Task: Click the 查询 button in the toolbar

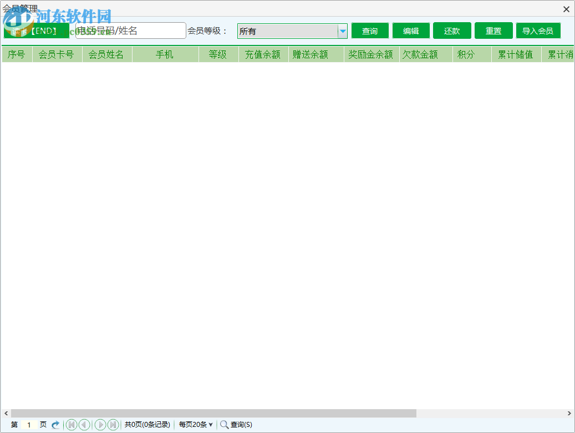Action: 370,31
